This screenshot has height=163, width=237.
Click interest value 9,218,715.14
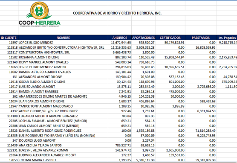[228, 43]
